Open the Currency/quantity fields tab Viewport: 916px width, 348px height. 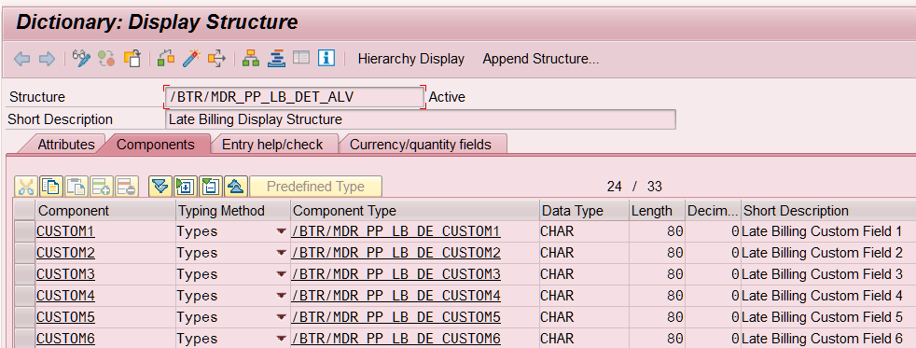point(421,145)
